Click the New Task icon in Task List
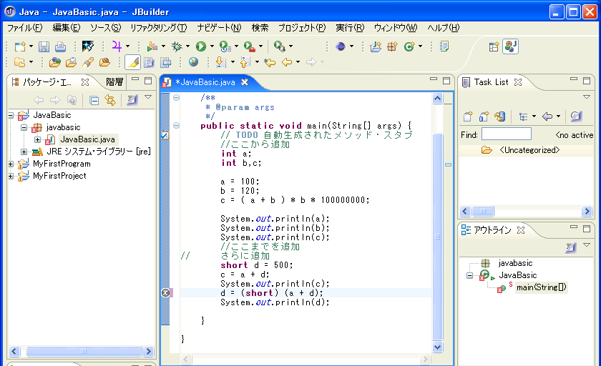This screenshot has height=366, width=601. [468, 117]
